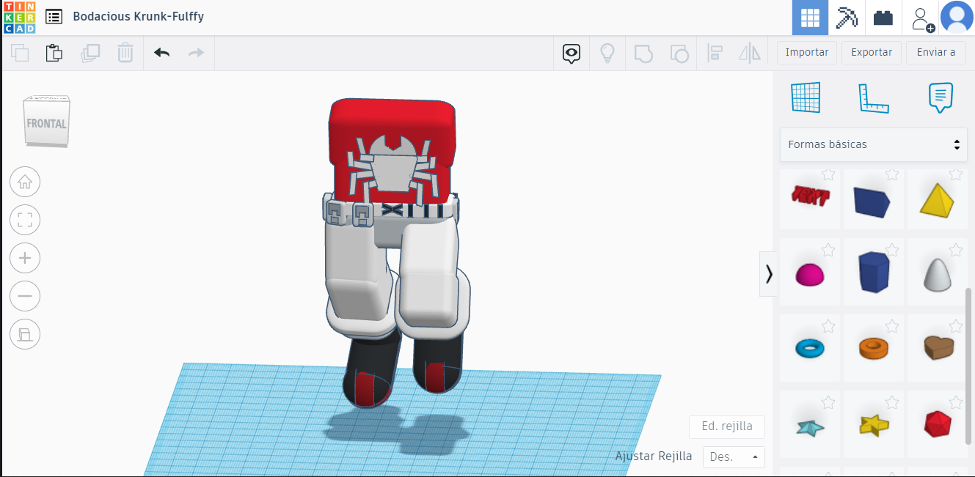The image size is (975, 477).
Task: Click the Paste clipboard icon
Action: tap(54, 53)
